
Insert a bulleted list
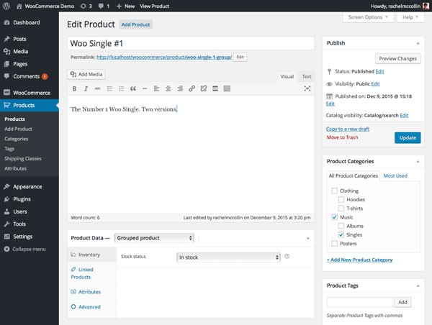(109, 88)
